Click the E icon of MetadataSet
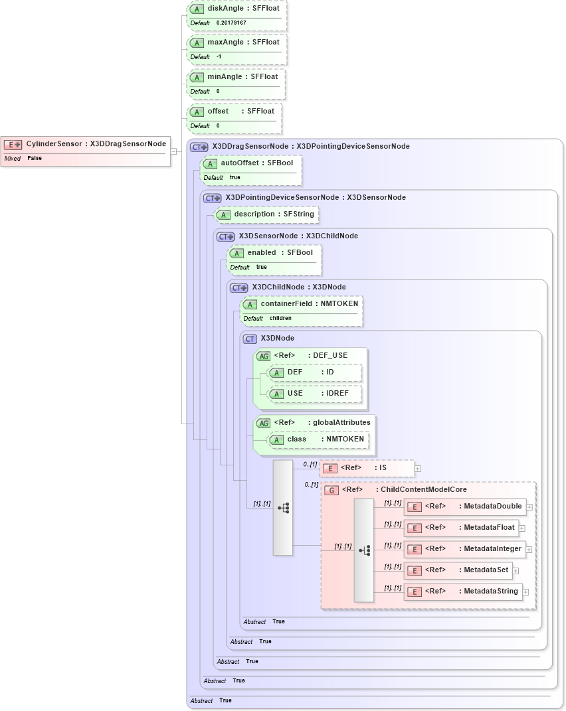This screenshot has height=711, width=566. pyautogui.click(x=415, y=571)
